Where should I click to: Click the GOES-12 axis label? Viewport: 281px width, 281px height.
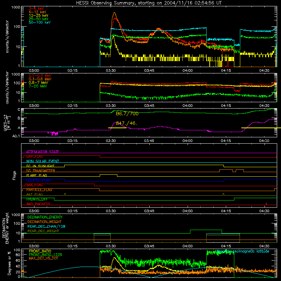coord(7,123)
